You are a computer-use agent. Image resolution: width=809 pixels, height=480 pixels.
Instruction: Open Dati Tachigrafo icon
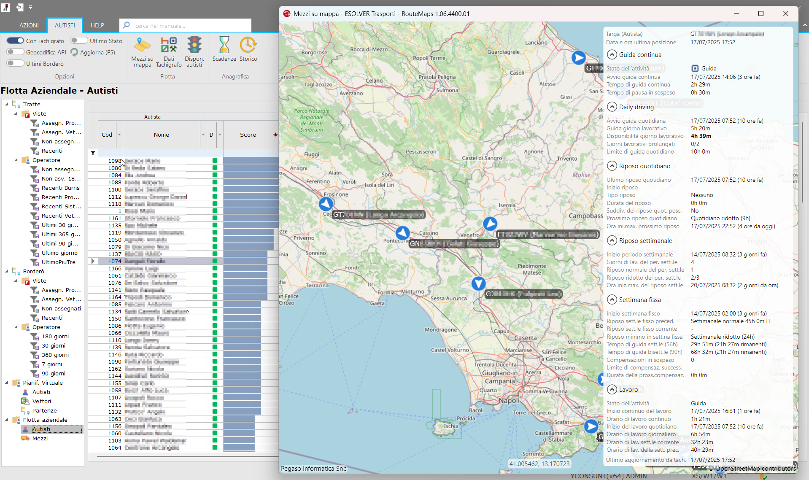tap(169, 52)
